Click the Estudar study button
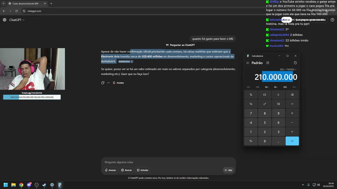The image size is (337, 189). click(x=143, y=170)
